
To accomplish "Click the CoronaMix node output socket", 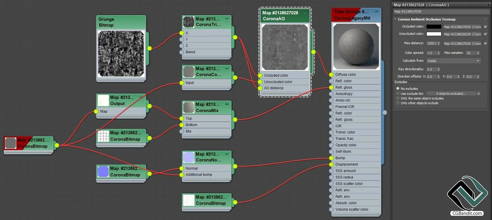I will pyautogui.click(x=235, y=119).
